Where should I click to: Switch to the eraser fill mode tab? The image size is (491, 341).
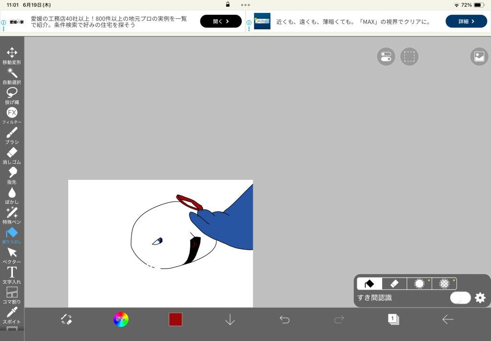coord(394,283)
